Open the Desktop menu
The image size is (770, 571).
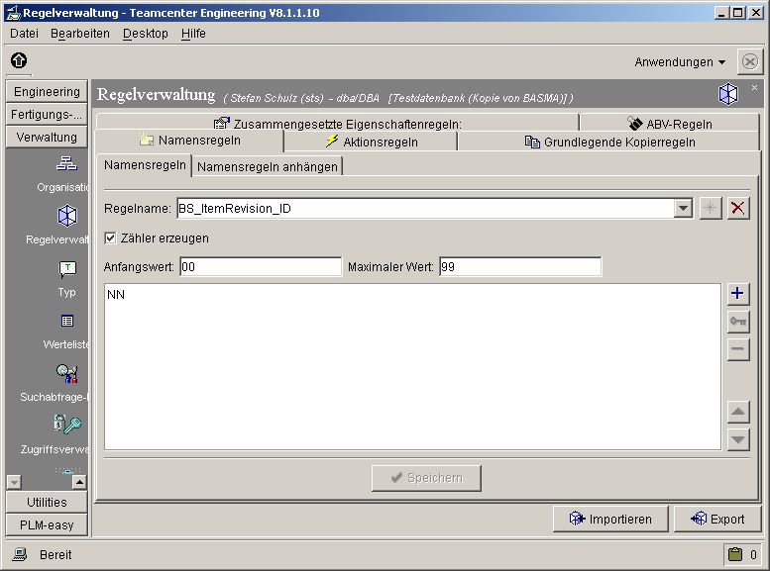146,34
